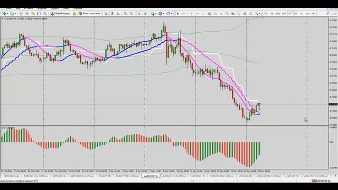Click the connection status 86306/36 kb
This screenshot has width=338, height=190.
pyautogui.click(x=321, y=181)
